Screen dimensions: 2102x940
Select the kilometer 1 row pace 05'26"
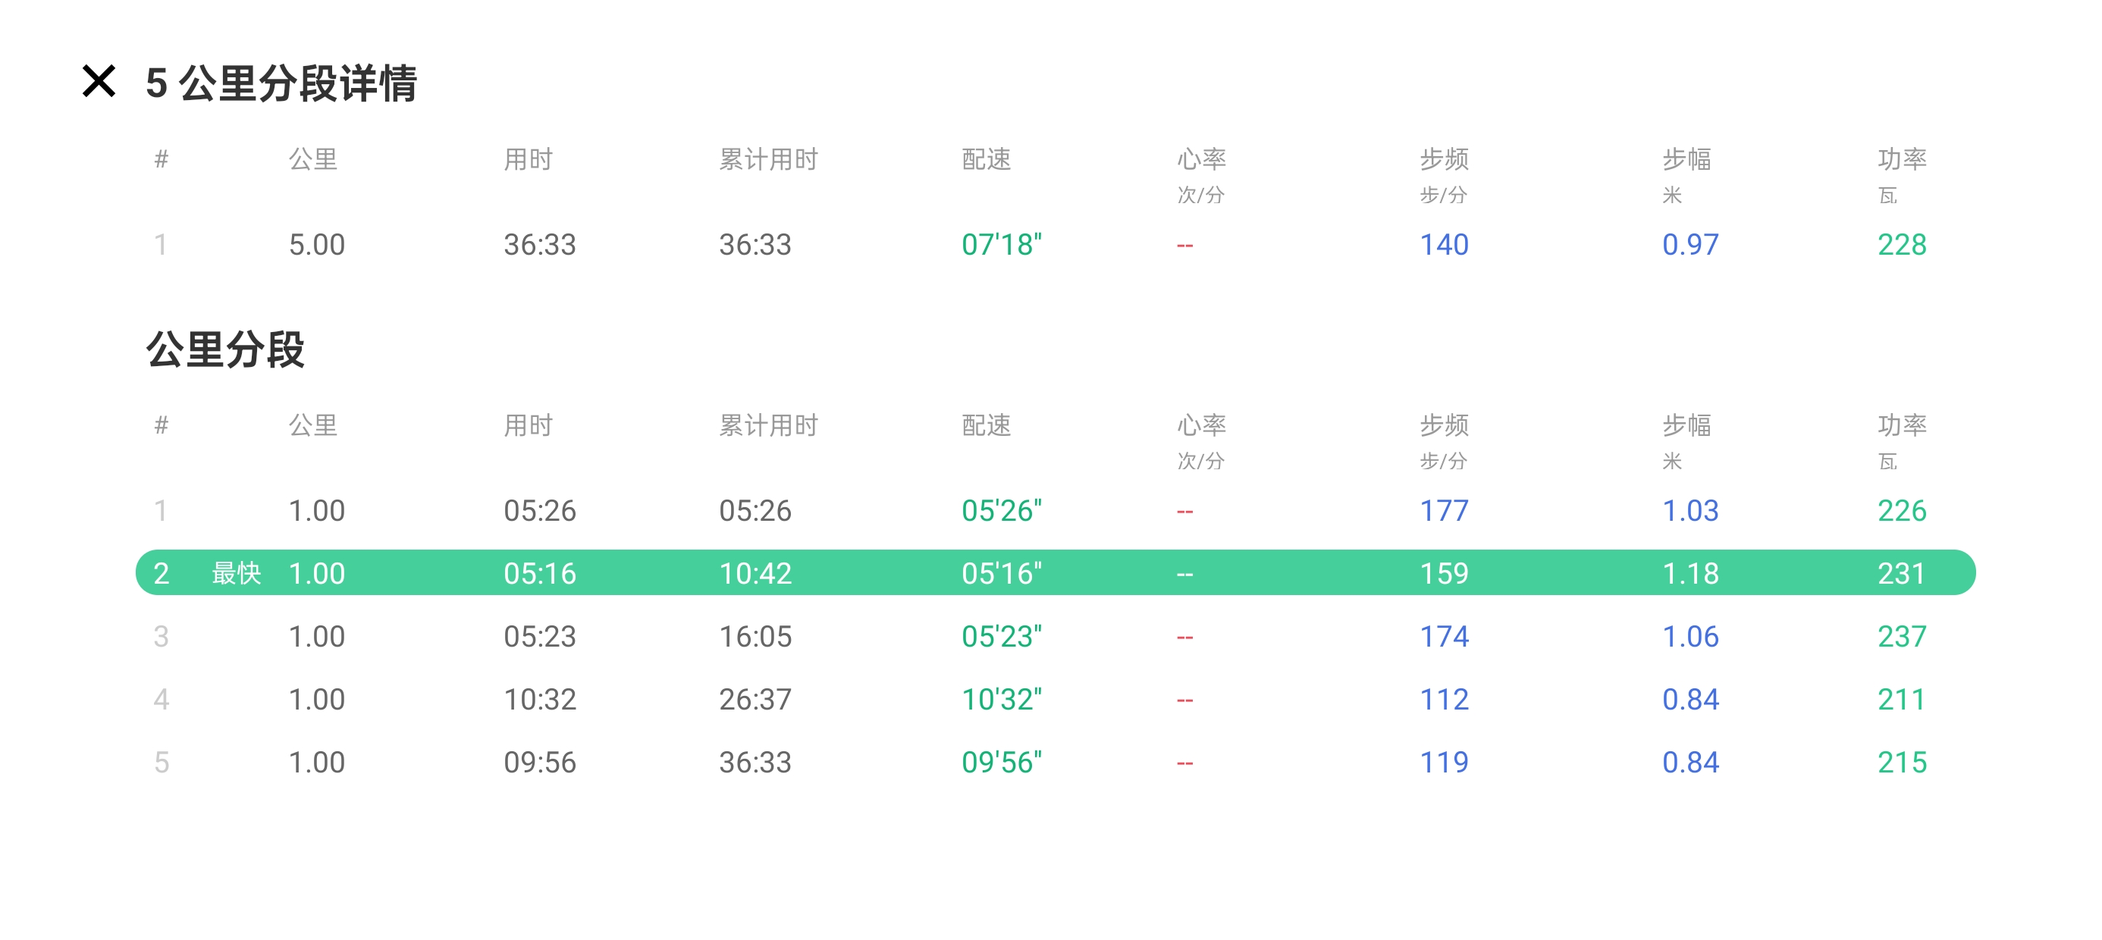[x=1001, y=511]
